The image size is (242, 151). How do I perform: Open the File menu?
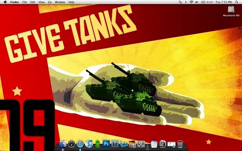(25, 2)
